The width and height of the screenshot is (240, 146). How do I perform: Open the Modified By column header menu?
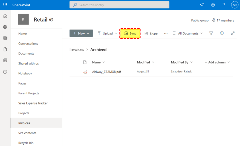point(182,62)
